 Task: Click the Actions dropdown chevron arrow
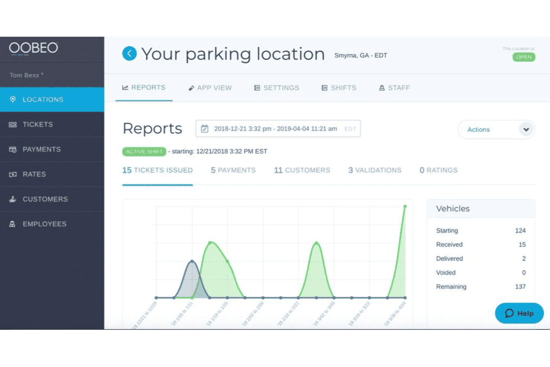click(x=526, y=129)
